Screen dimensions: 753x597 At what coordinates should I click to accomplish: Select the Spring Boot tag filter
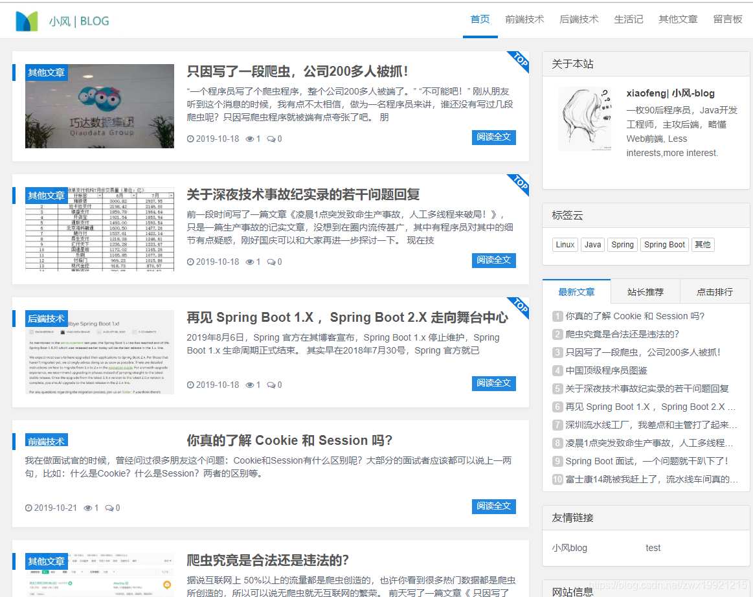(x=664, y=245)
